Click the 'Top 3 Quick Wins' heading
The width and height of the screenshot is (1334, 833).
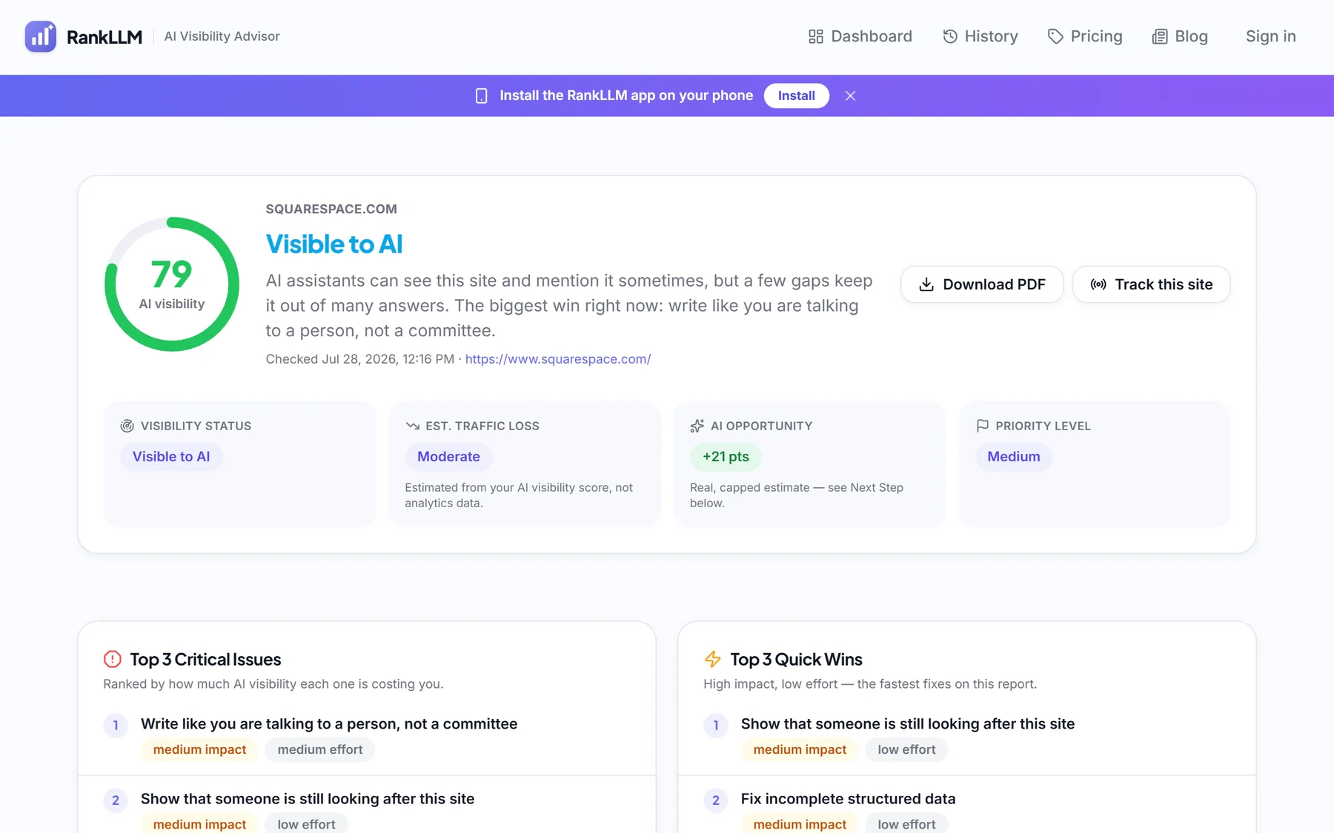[796, 659]
